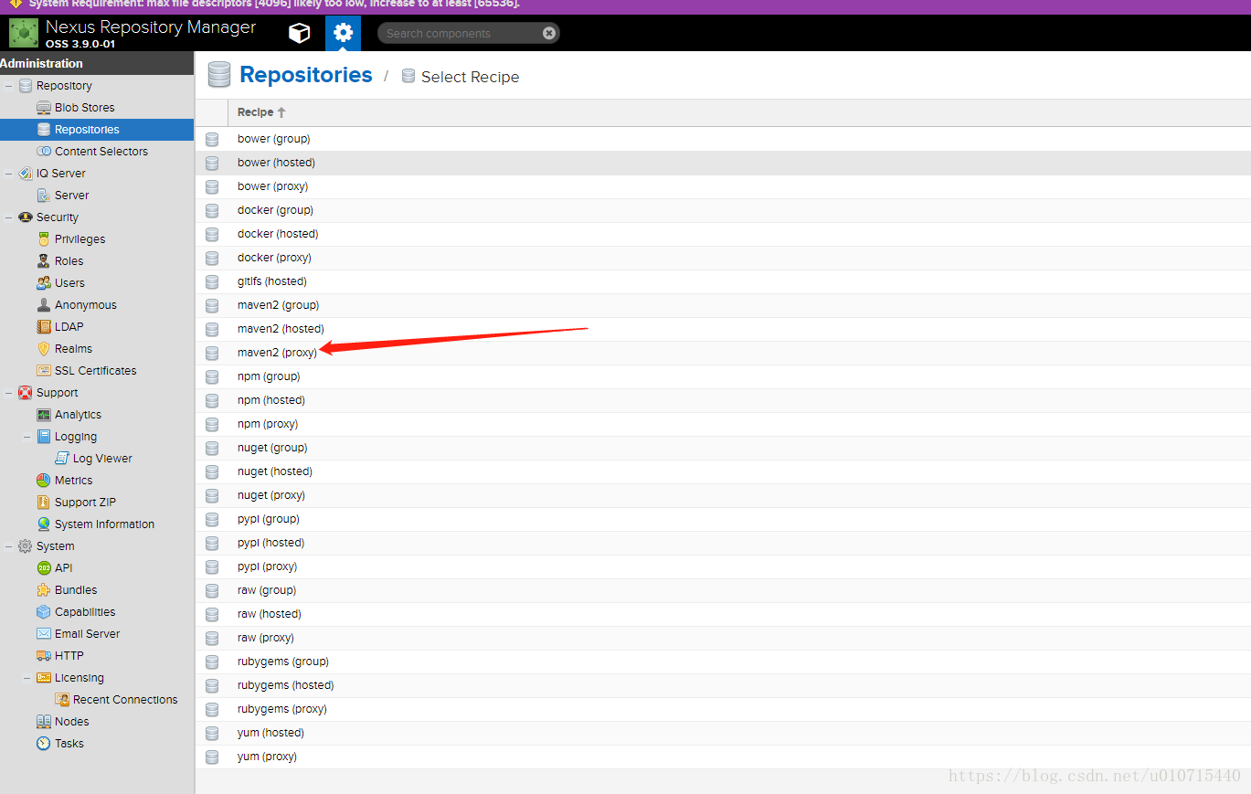Select the npm (proxy) recipe

coord(723,424)
